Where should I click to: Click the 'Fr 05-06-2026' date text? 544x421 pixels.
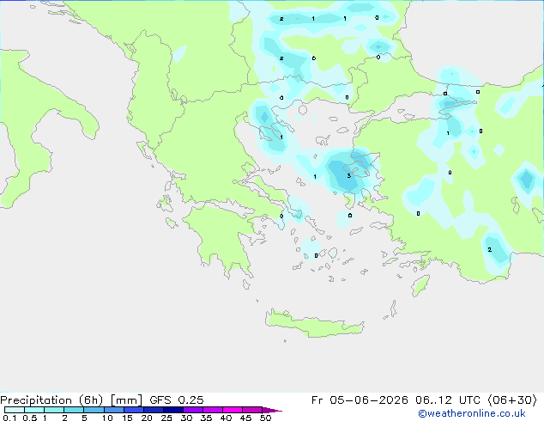pos(360,400)
